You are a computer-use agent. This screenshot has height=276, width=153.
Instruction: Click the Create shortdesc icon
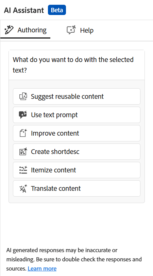[23, 152]
